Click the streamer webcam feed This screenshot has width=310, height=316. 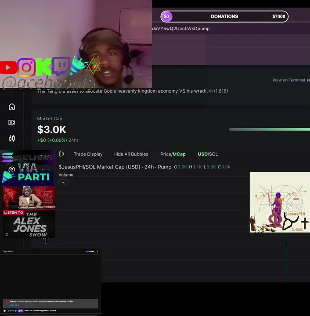[76, 44]
